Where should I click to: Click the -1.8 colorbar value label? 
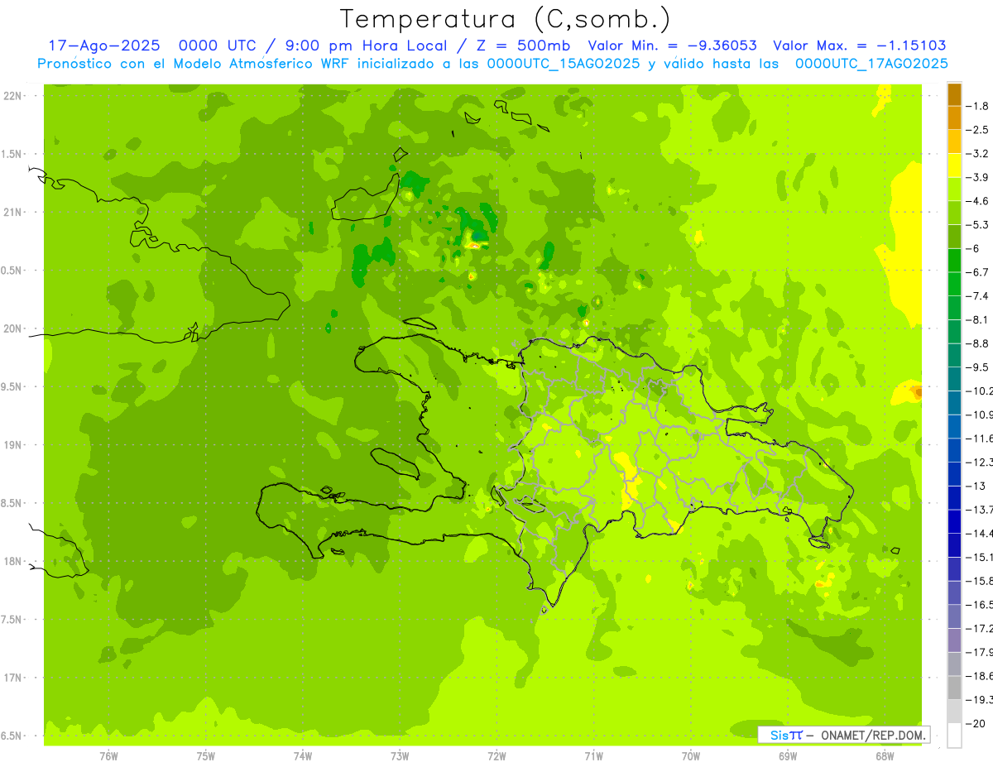(x=979, y=106)
